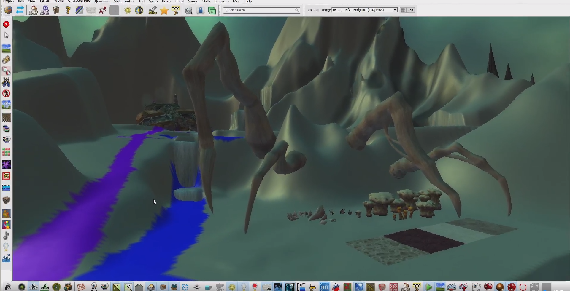Viewport: 570px width, 291px height.
Task: Click the blue swap arrows icon
Action: (x=20, y=10)
